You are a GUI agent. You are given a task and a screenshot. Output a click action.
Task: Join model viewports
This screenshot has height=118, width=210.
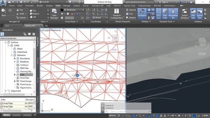(130, 14)
